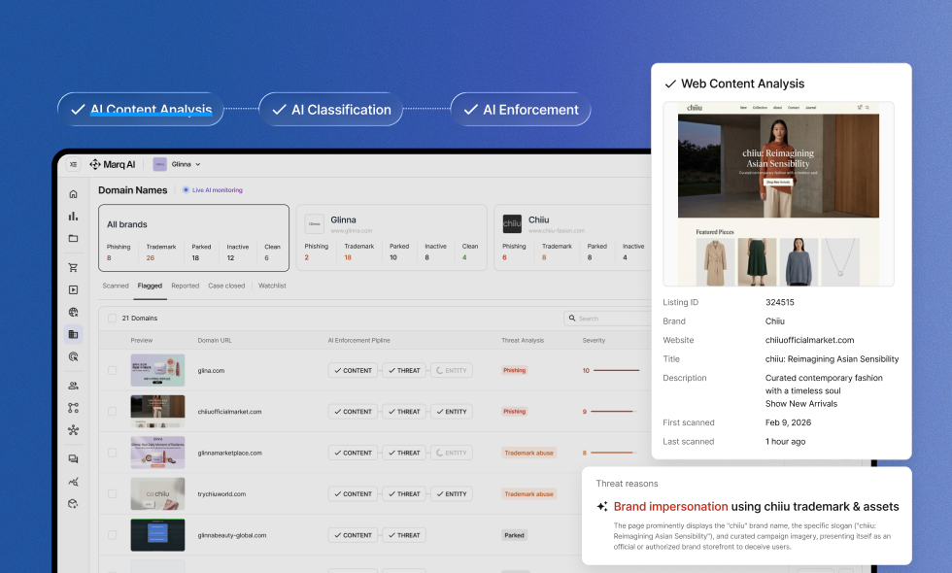Open the people/users sidebar icon
This screenshot has height=573, width=952.
[74, 386]
